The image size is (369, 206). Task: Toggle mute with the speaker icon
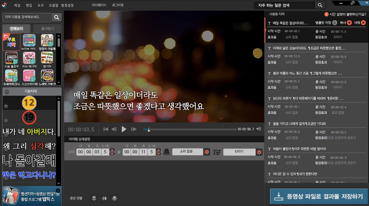259,129
